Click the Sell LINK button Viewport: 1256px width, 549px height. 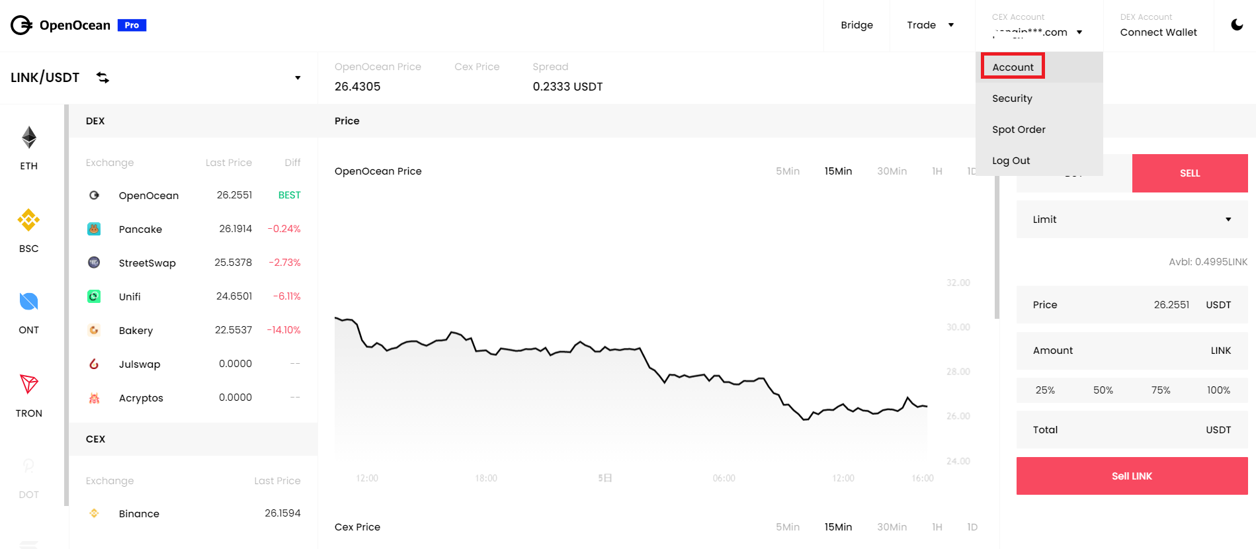point(1132,476)
